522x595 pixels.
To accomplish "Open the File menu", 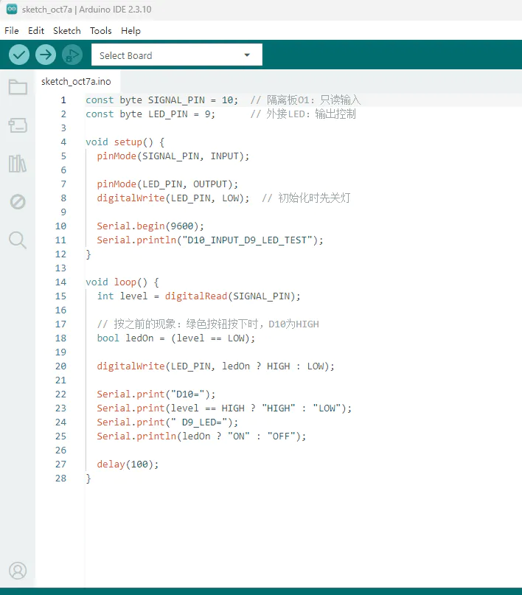I will tap(12, 31).
